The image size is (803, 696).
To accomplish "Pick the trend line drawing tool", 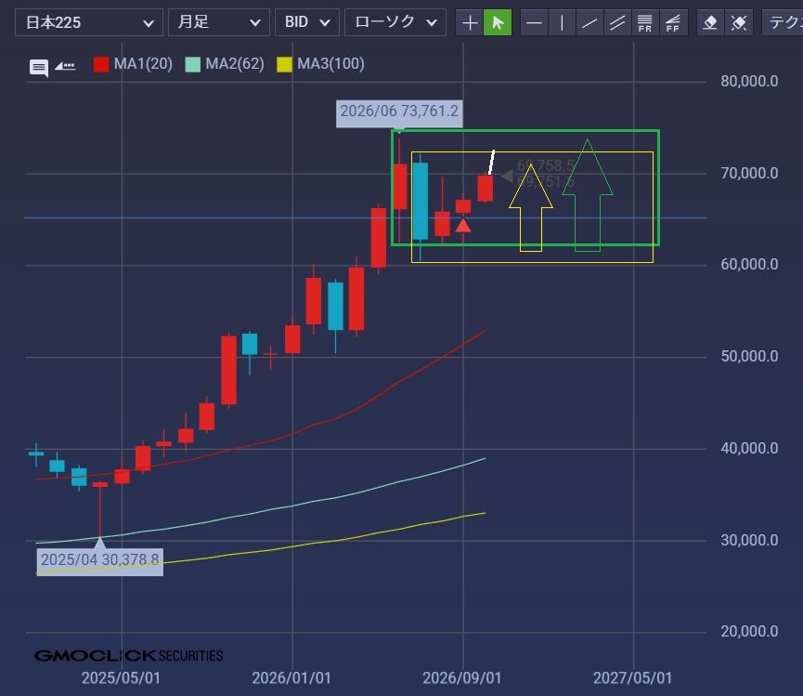I will [589, 22].
